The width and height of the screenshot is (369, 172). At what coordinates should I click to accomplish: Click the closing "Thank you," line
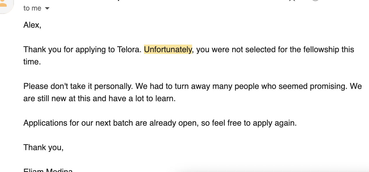pos(43,148)
